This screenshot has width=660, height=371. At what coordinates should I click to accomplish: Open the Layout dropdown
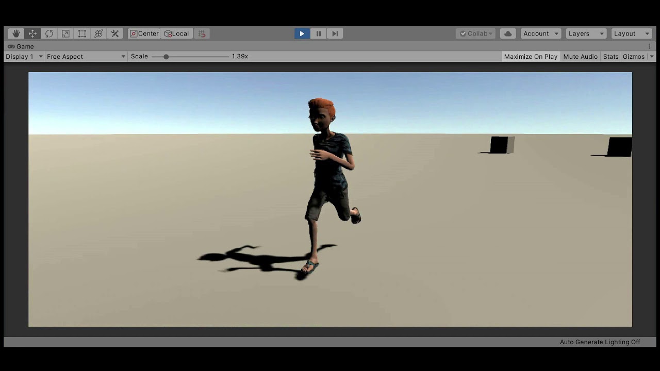click(632, 33)
